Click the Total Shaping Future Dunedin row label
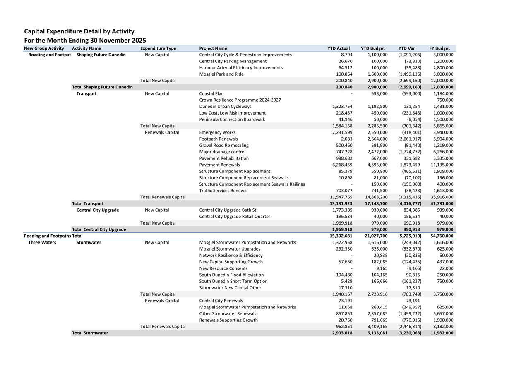The image size is (531, 375). [102, 87]
